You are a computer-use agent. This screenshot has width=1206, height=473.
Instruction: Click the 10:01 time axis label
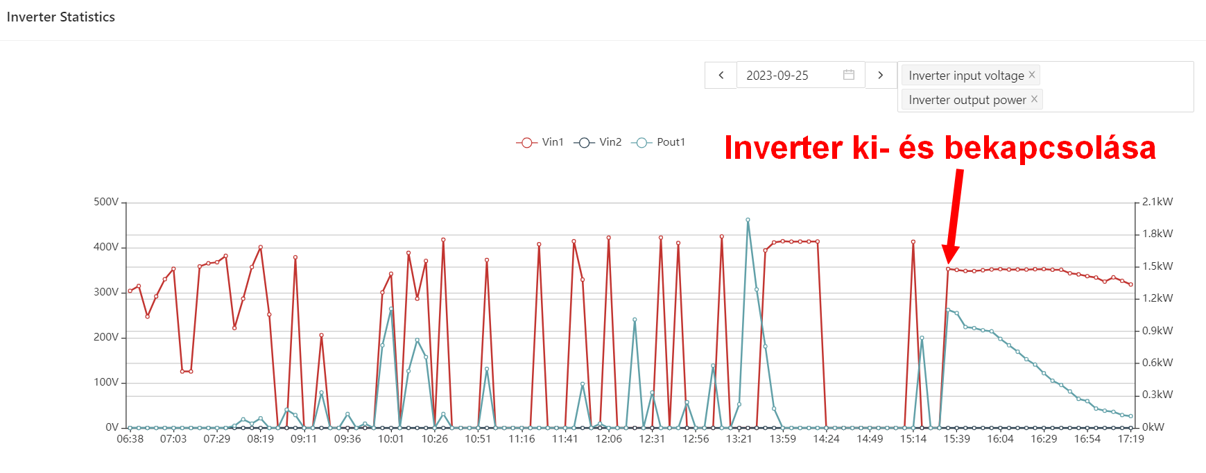coord(391,439)
